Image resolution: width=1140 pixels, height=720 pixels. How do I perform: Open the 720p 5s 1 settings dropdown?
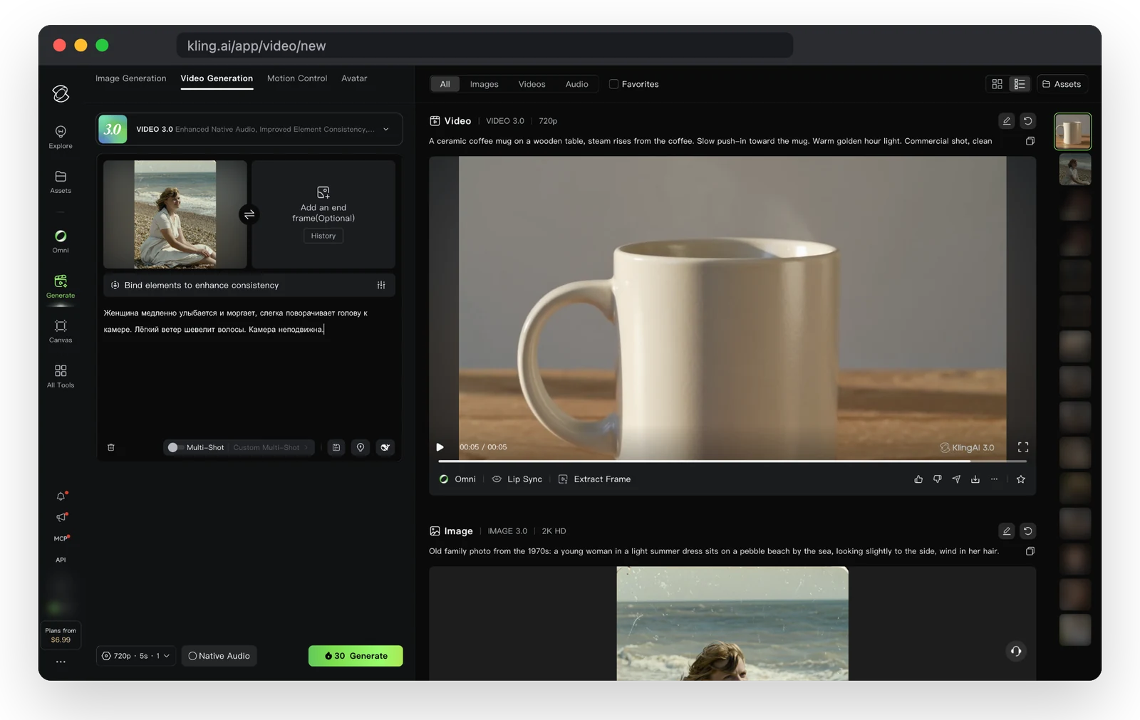(135, 656)
